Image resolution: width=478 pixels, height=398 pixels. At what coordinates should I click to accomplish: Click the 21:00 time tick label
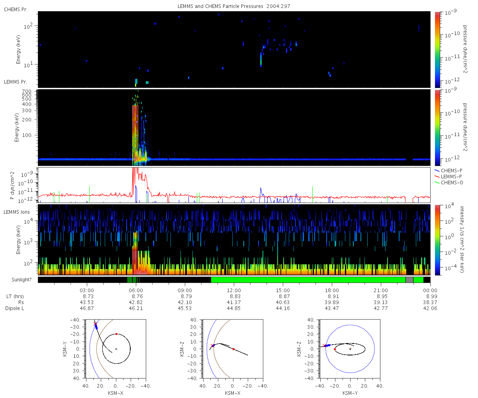(x=381, y=290)
